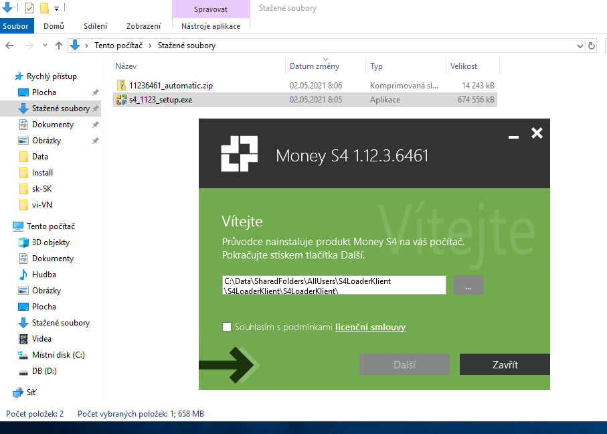The width and height of the screenshot is (607, 434).
Task: Open the Quick Access Toolbar customize dropdown
Action: (56, 8)
